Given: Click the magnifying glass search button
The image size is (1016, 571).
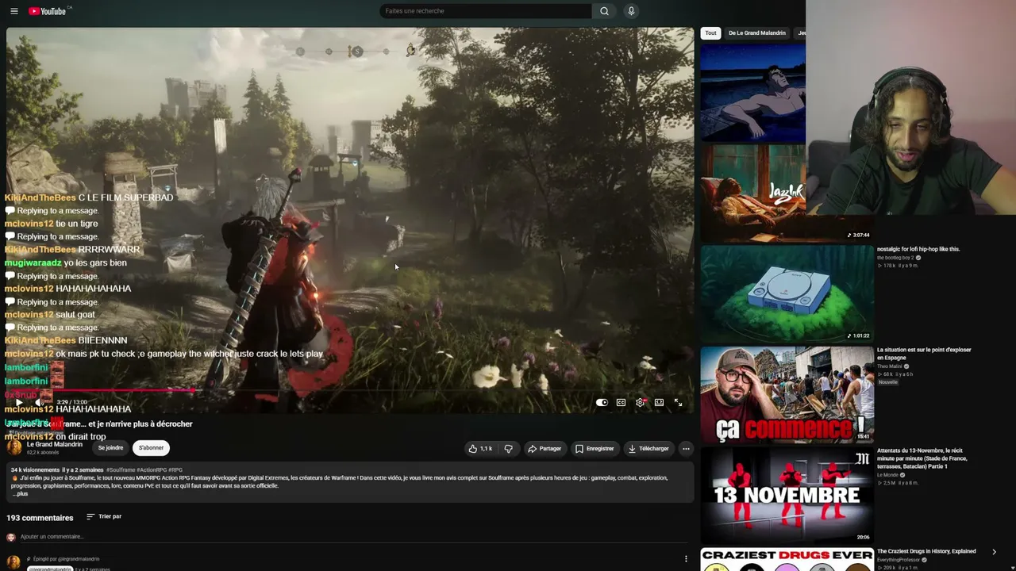Looking at the screenshot, I should click(x=604, y=11).
